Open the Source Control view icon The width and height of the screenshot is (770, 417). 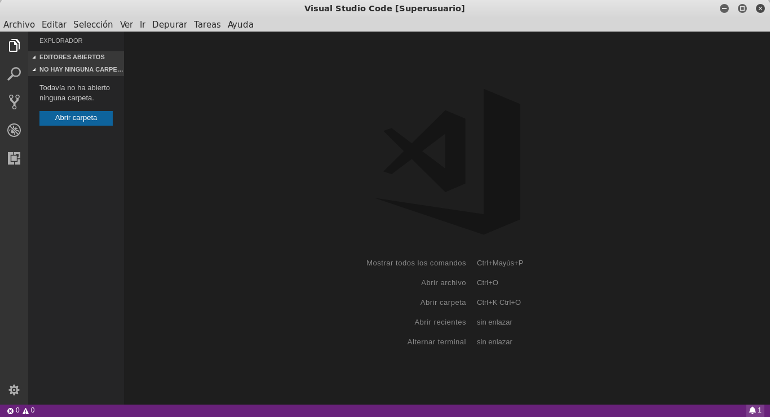coord(14,102)
